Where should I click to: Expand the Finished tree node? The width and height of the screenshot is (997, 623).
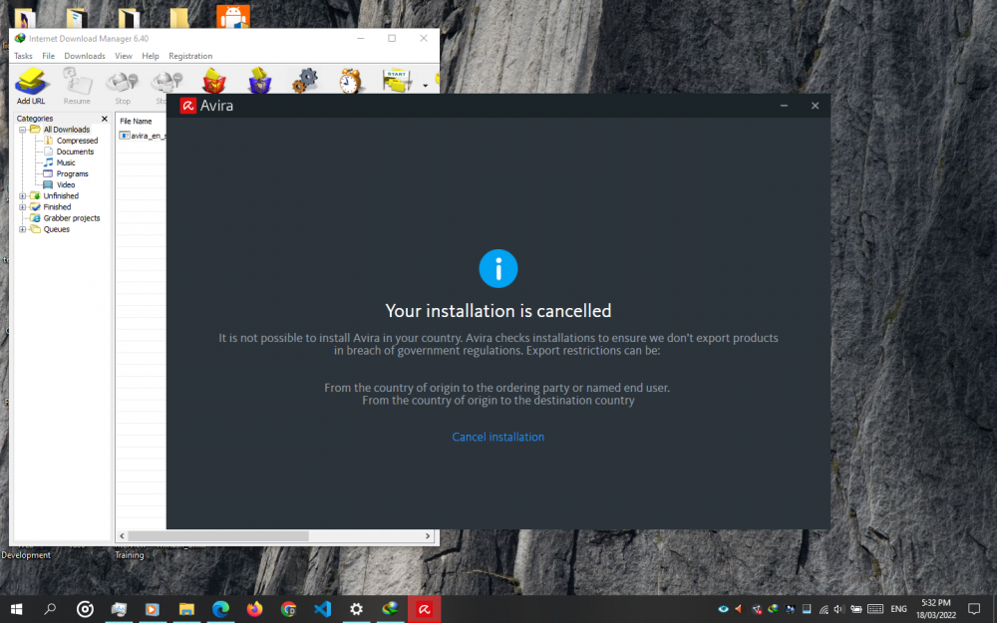[x=22, y=207]
